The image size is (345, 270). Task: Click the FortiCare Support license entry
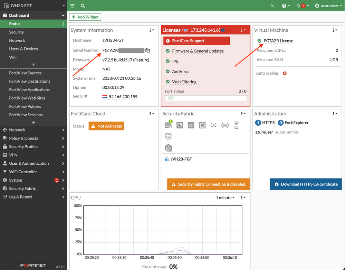[197, 41]
